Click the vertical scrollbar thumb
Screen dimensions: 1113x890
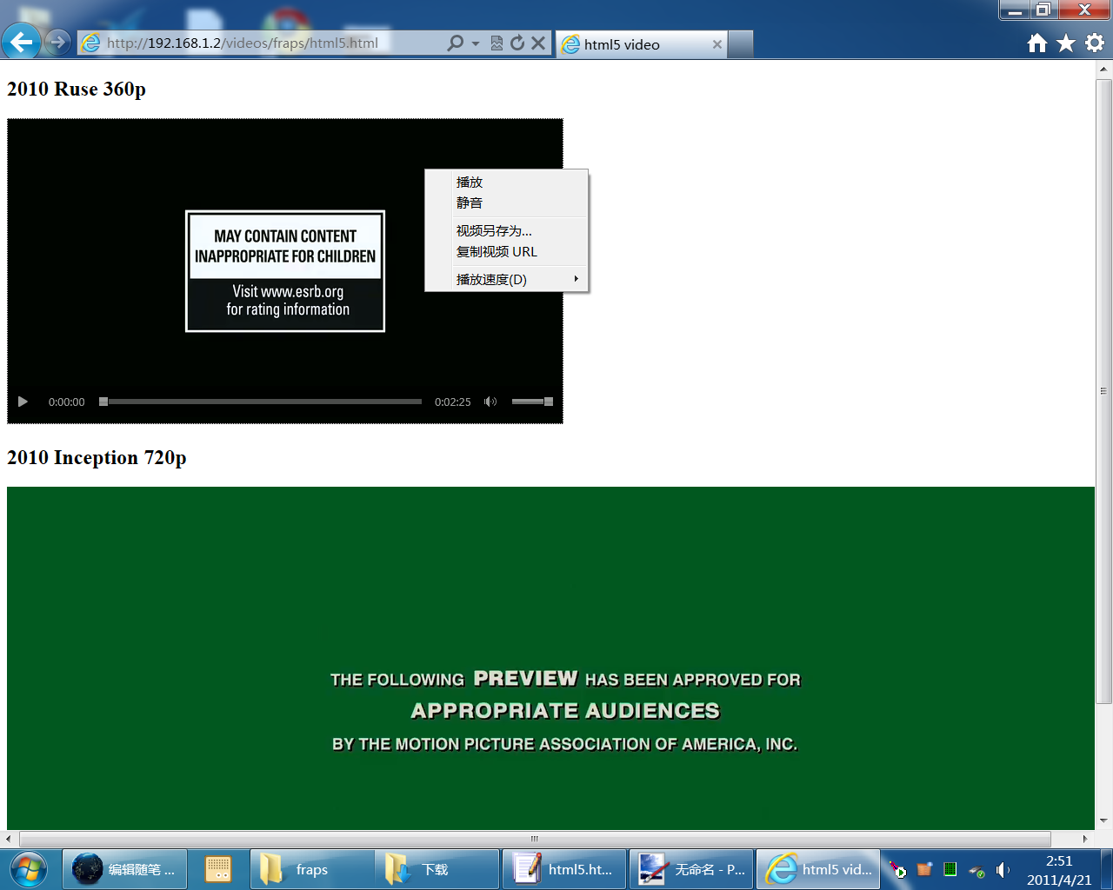(1103, 391)
